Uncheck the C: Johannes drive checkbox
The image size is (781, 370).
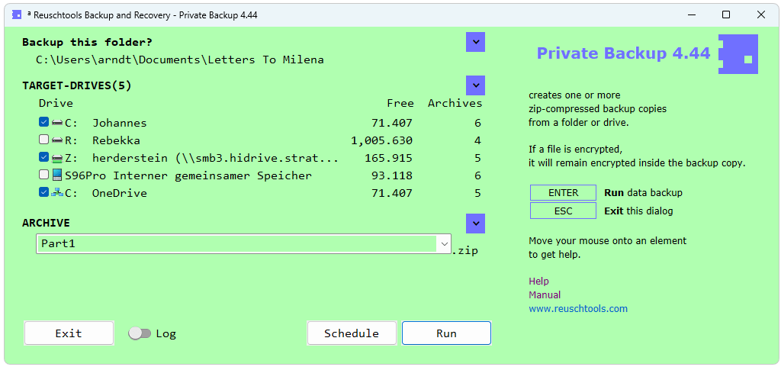pyautogui.click(x=43, y=123)
